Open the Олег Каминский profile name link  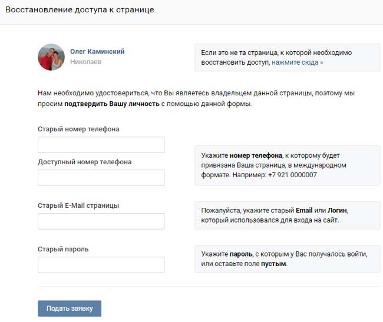[97, 52]
